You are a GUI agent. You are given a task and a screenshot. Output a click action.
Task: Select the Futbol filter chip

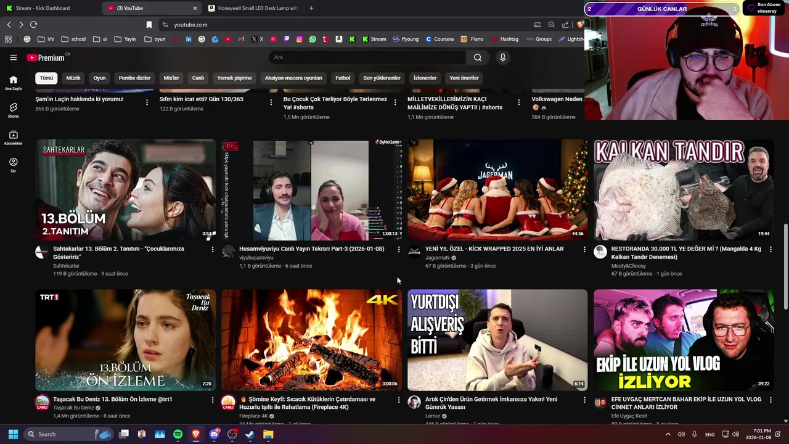point(343,78)
